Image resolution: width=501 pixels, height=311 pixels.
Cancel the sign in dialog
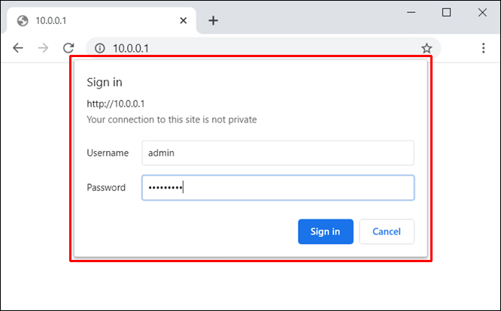[x=387, y=231]
